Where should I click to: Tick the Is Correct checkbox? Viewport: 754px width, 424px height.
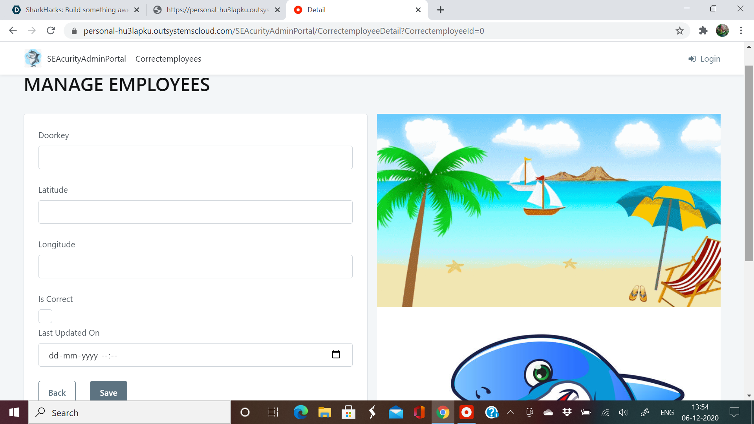point(45,316)
